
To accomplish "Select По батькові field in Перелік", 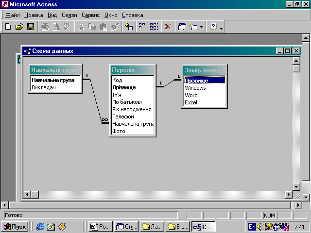I will (133, 102).
